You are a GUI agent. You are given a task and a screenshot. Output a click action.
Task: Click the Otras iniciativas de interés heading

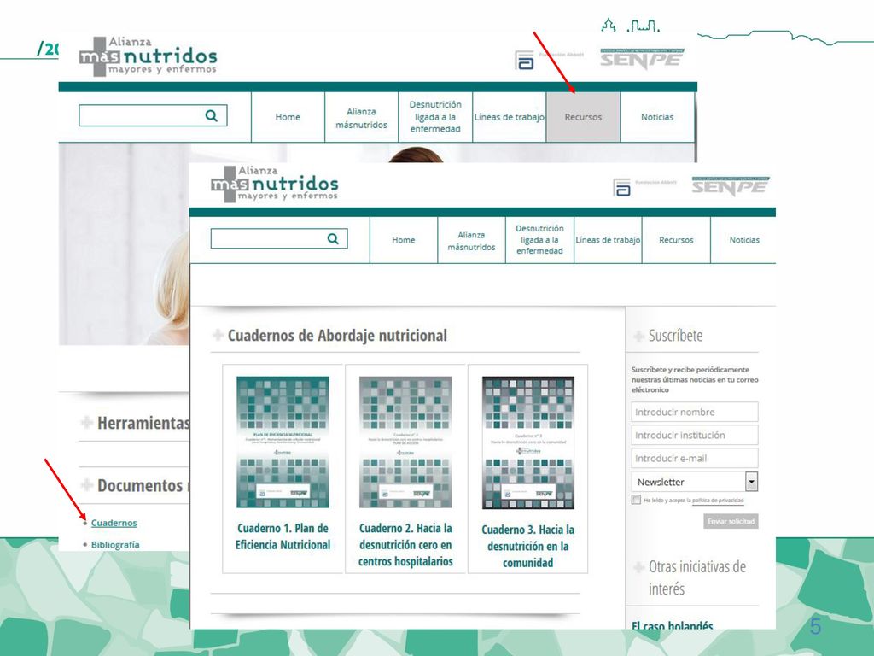(x=696, y=577)
